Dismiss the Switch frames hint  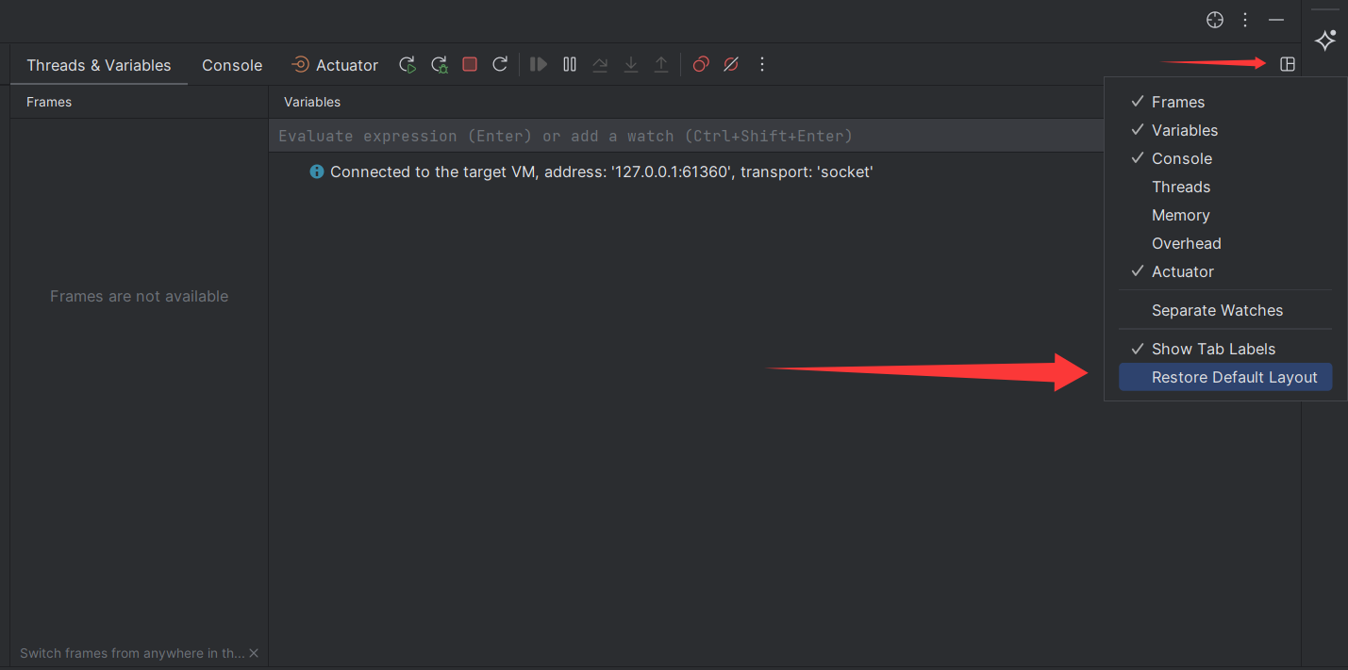pyautogui.click(x=254, y=652)
